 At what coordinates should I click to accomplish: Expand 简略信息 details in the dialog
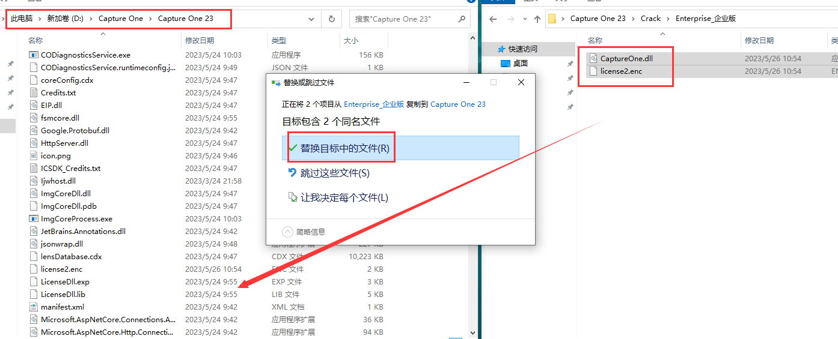[x=304, y=232]
